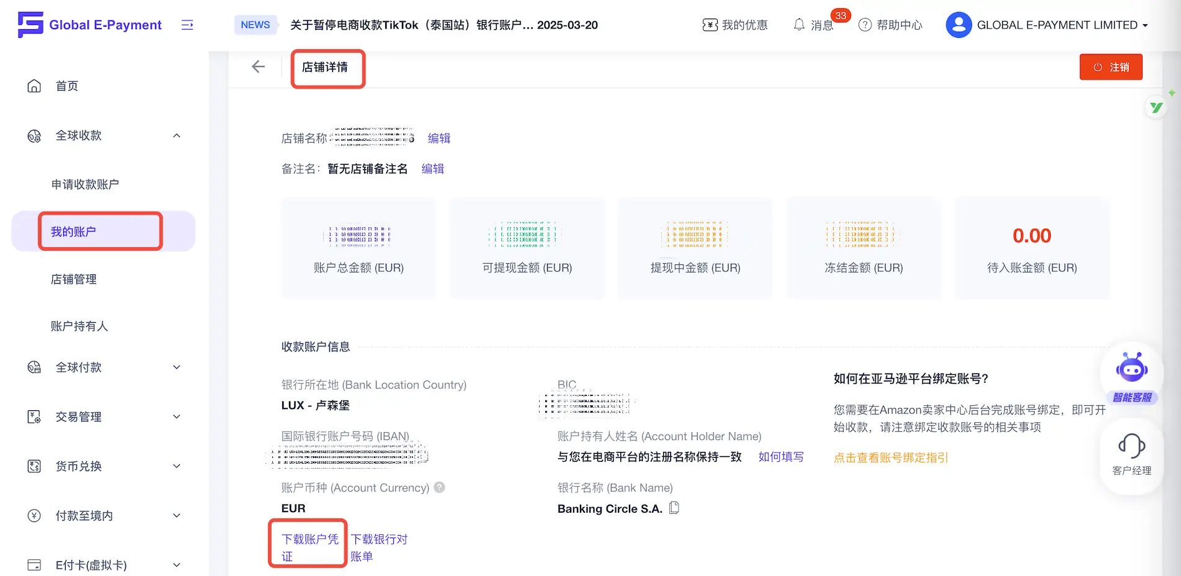The width and height of the screenshot is (1181, 576).
Task: Expand the 货币兑换 menu chevron
Action: 177,466
